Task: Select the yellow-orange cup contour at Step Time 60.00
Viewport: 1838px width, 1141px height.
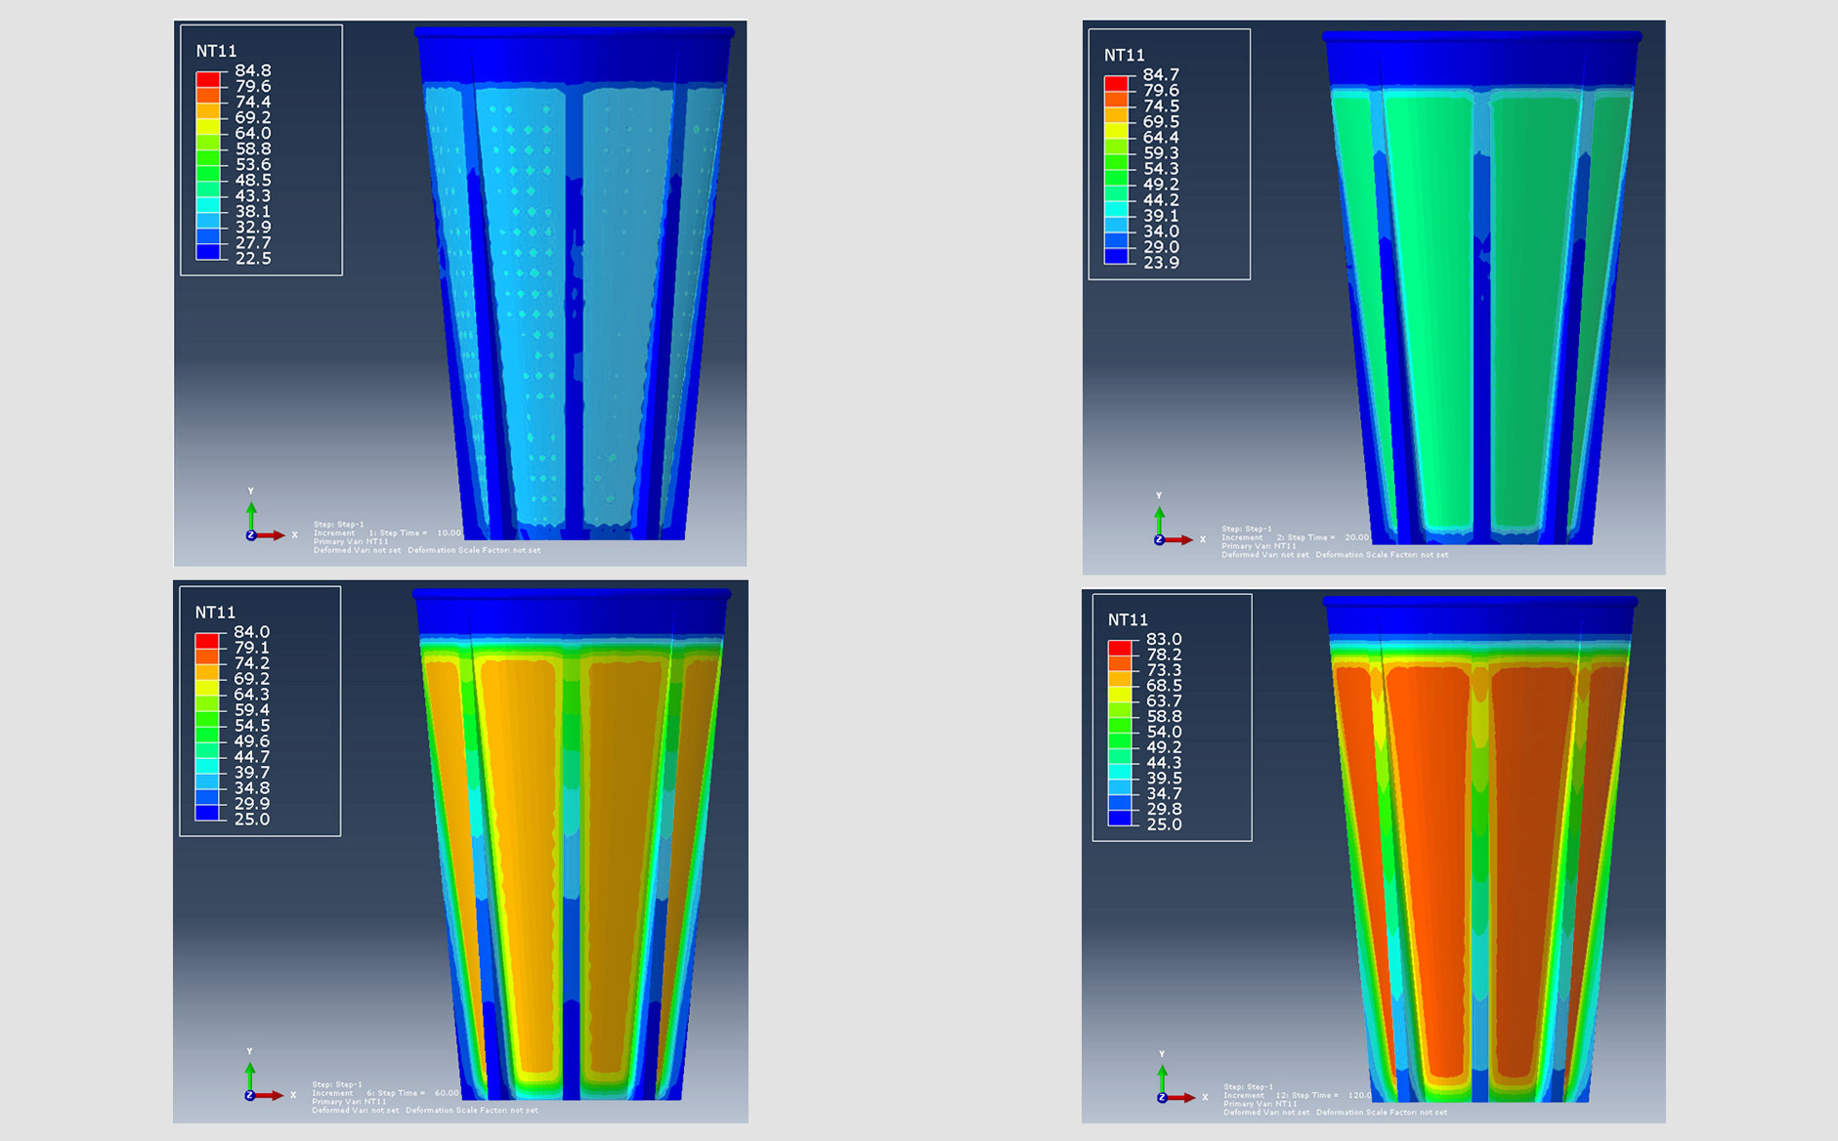Action: [x=572, y=845]
